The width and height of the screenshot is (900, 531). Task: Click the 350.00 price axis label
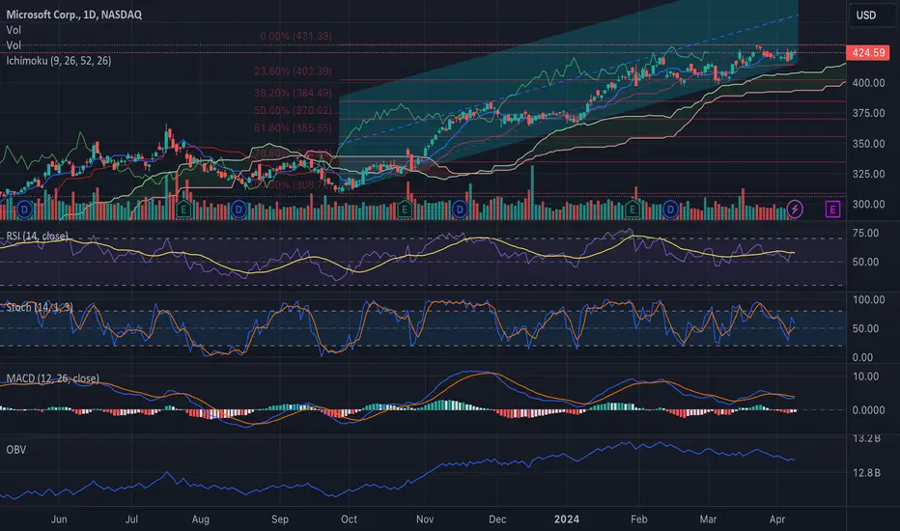868,144
